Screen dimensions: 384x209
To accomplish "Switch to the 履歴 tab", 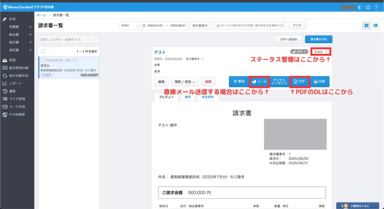I will 187,97.
